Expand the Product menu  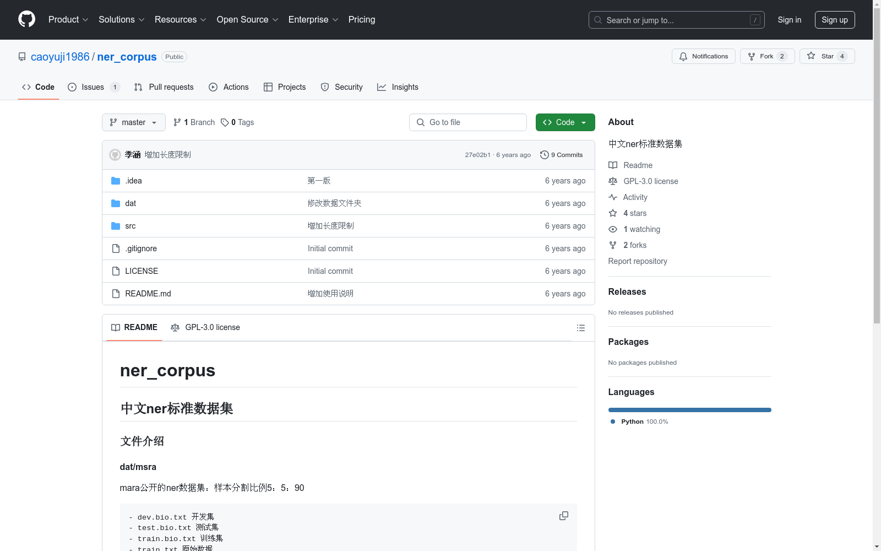pyautogui.click(x=68, y=19)
